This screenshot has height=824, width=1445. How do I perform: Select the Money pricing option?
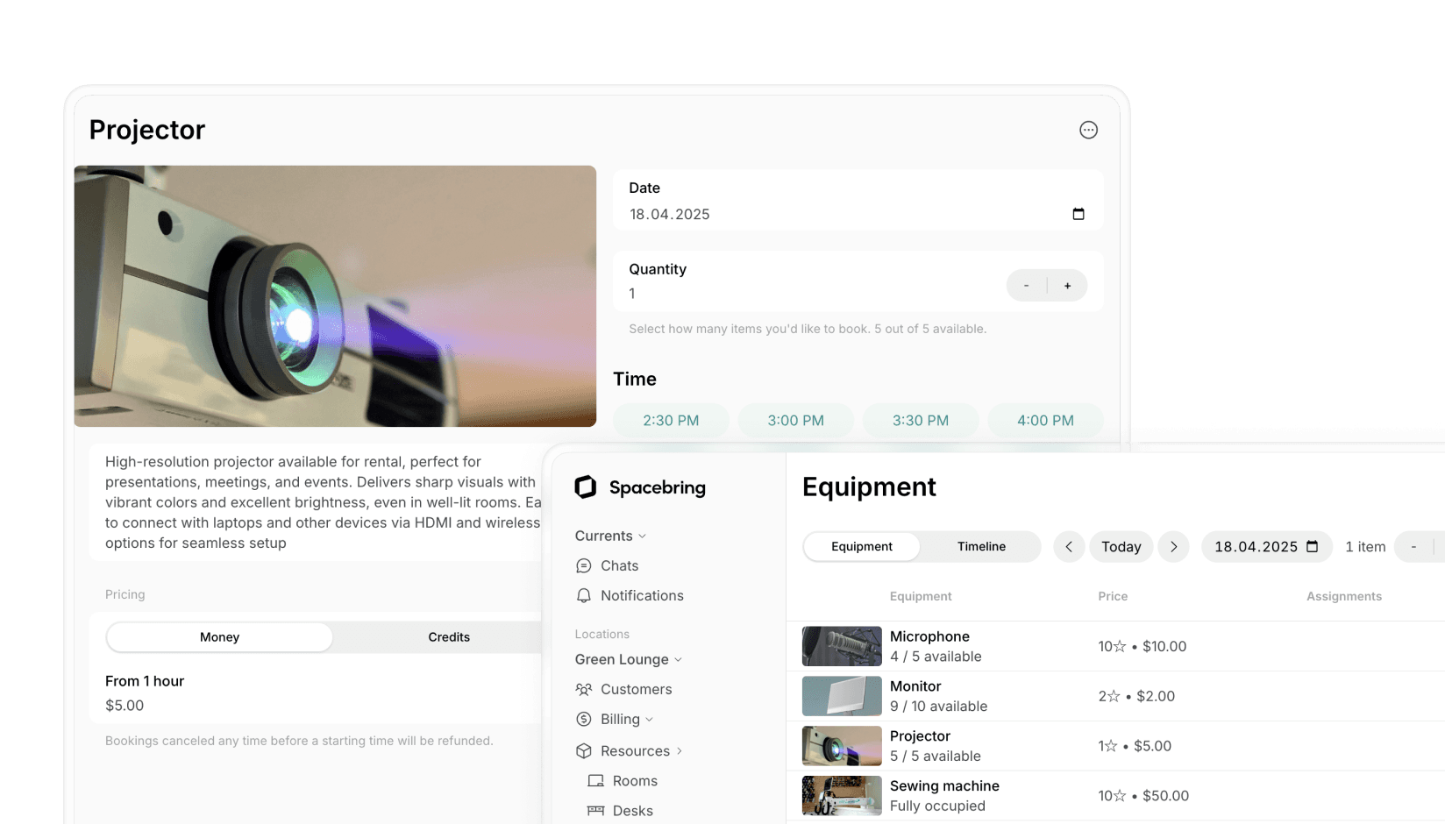tap(219, 637)
